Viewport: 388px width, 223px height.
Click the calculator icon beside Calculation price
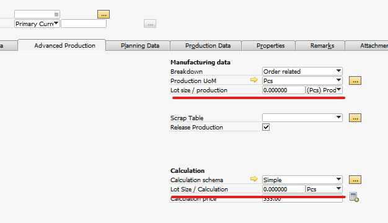coord(354,197)
